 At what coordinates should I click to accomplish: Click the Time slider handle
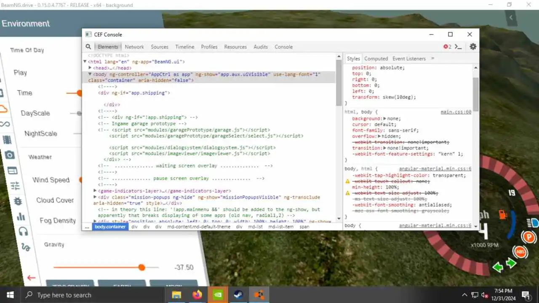(79, 93)
